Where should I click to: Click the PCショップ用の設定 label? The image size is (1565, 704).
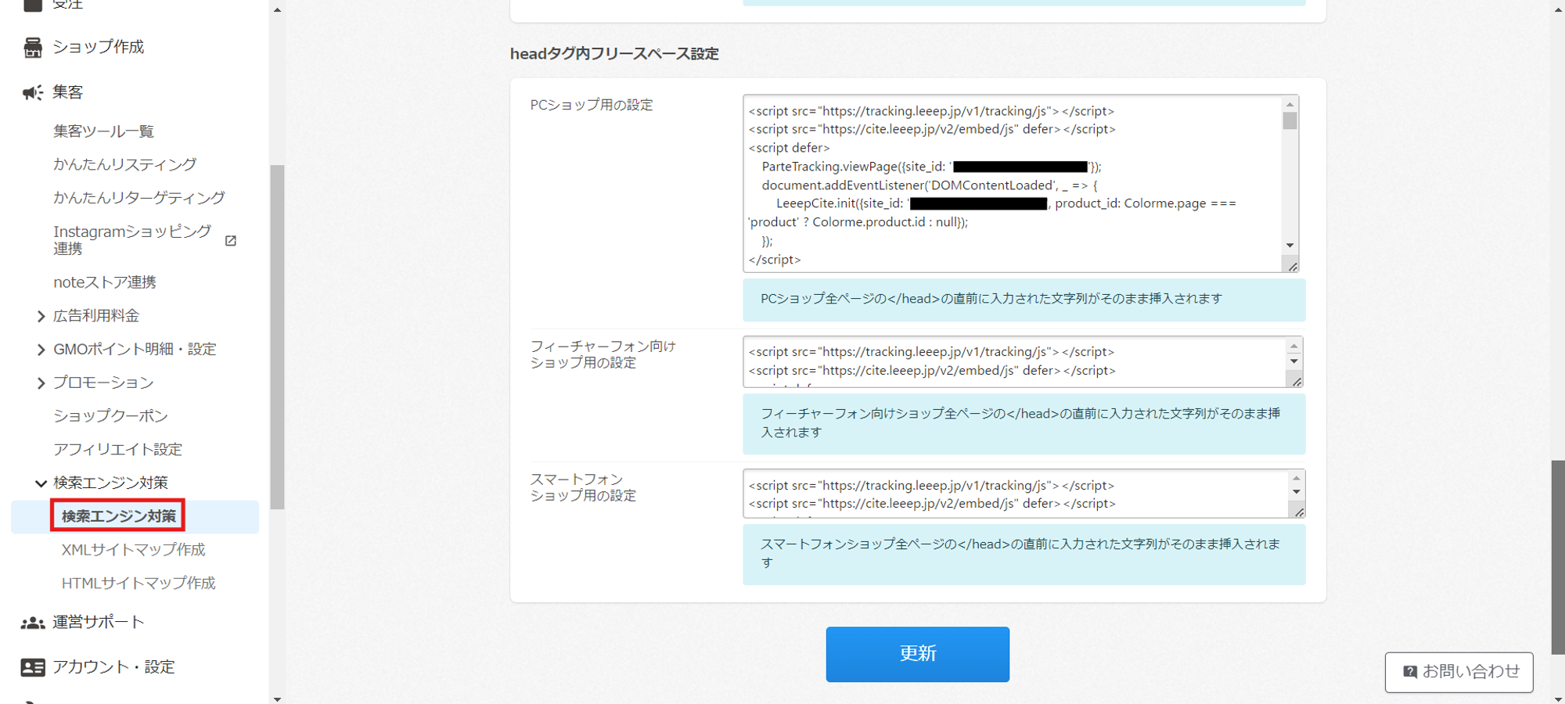pyautogui.click(x=592, y=105)
